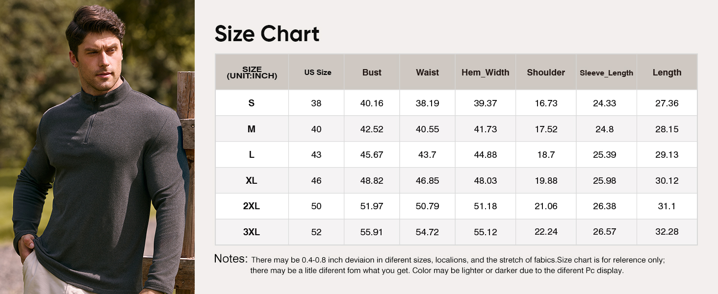Select the US Size column header
Image resolution: width=718 pixels, height=294 pixels.
click(x=317, y=73)
